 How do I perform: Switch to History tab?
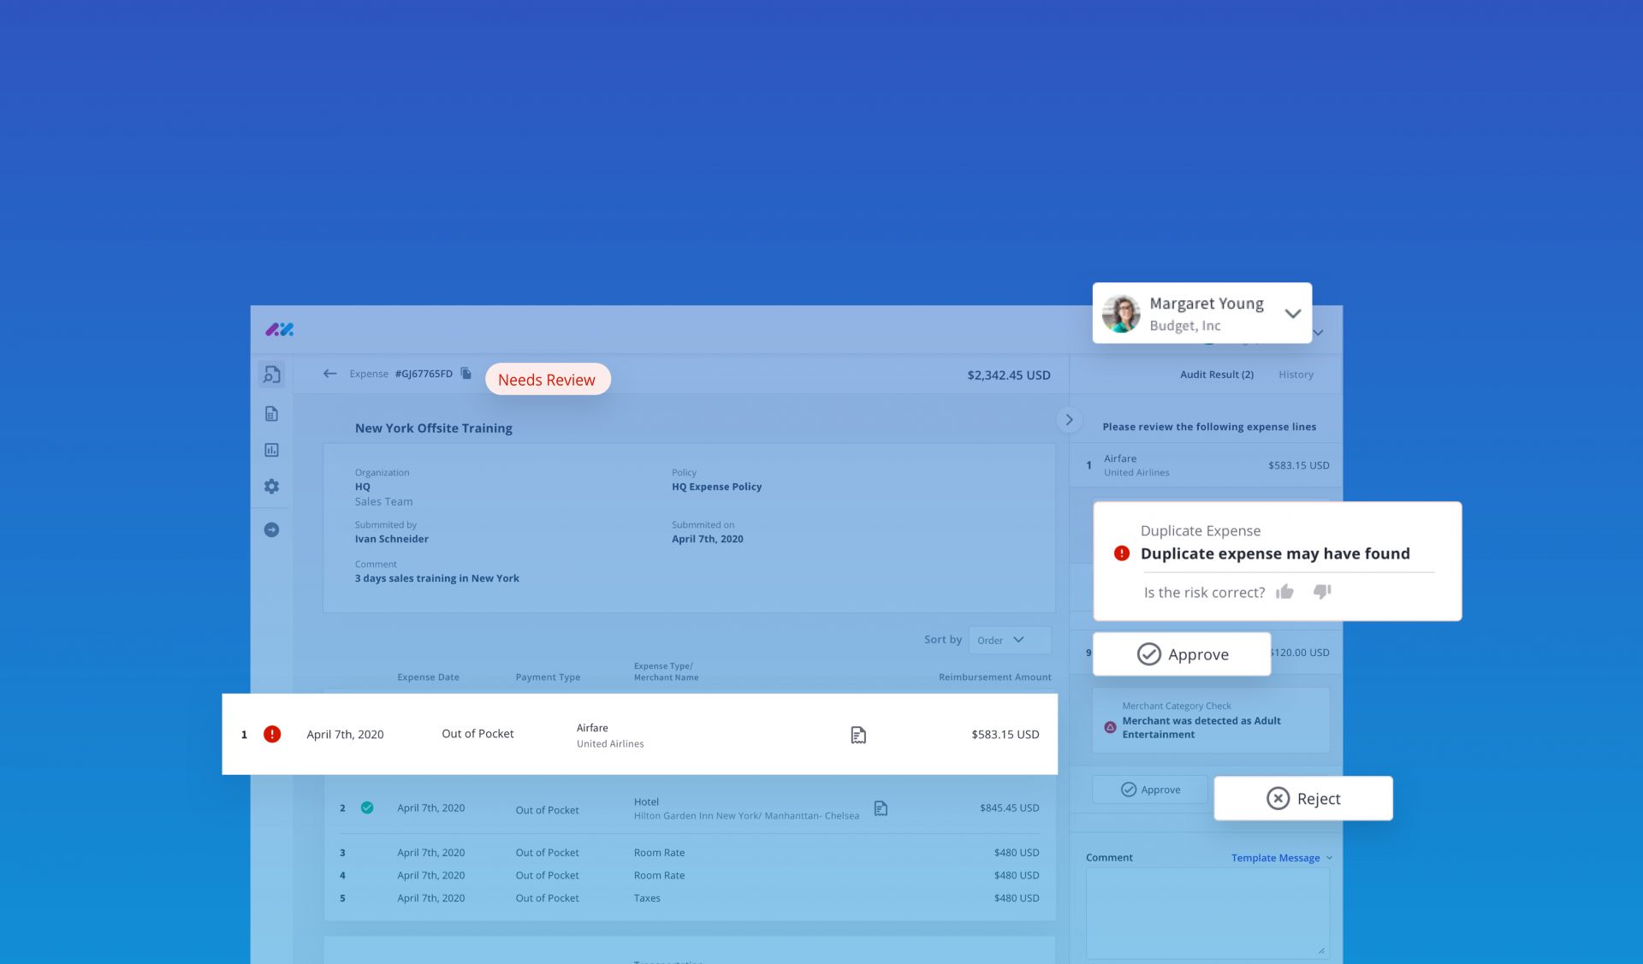click(x=1296, y=375)
